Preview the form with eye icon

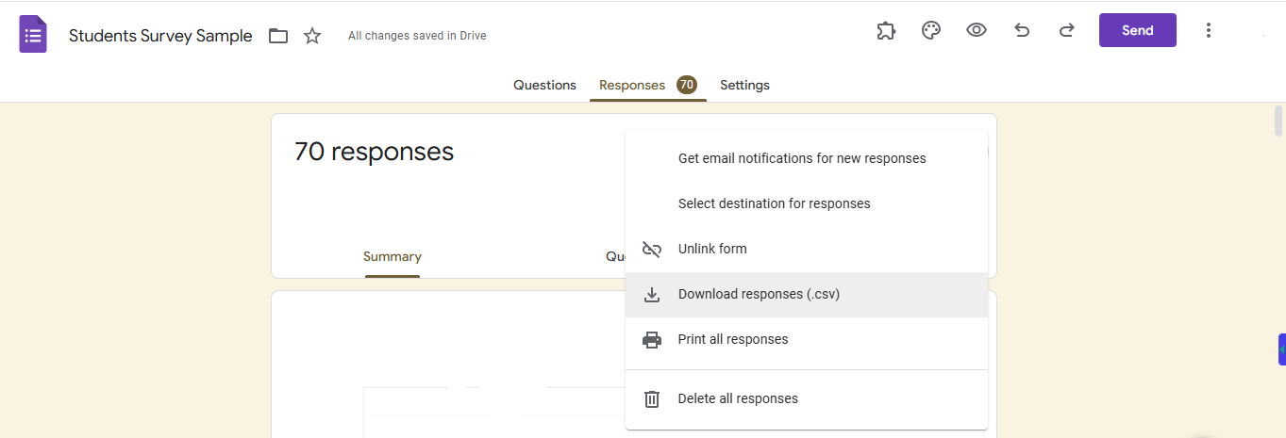click(x=976, y=30)
